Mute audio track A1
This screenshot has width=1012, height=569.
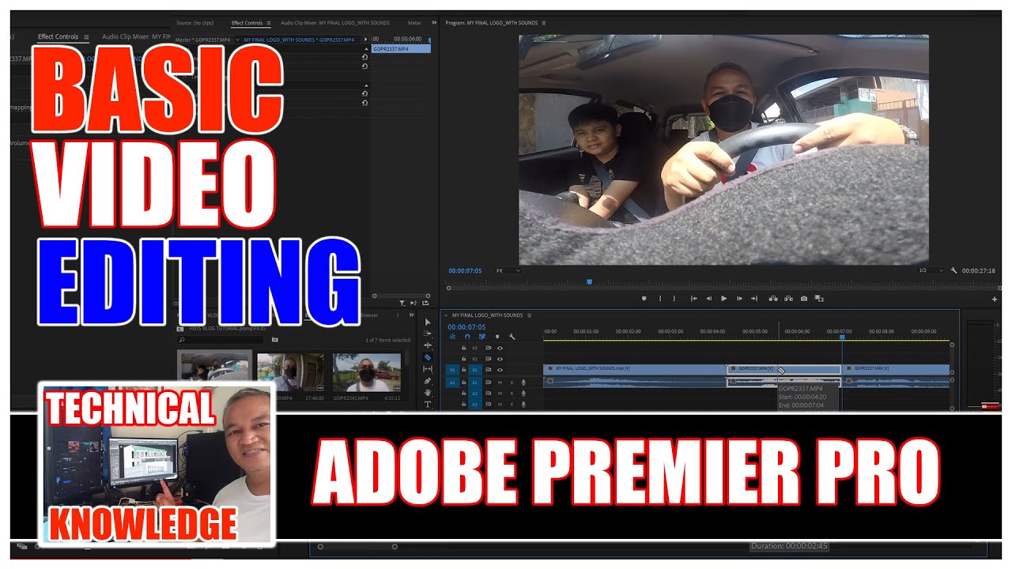pos(500,382)
